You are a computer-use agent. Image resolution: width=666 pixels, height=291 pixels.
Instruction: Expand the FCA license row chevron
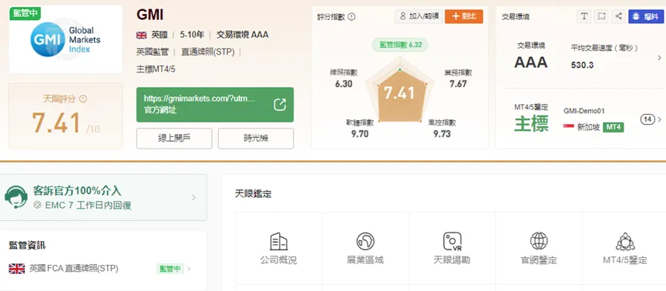pos(189,269)
